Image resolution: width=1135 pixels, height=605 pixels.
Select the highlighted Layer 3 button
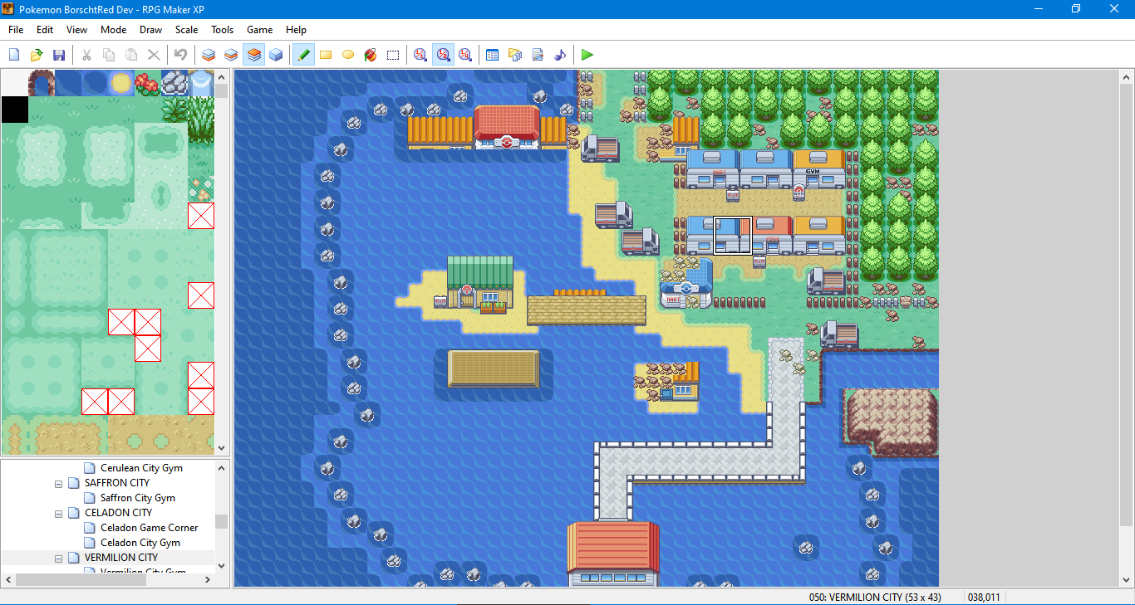pos(254,55)
